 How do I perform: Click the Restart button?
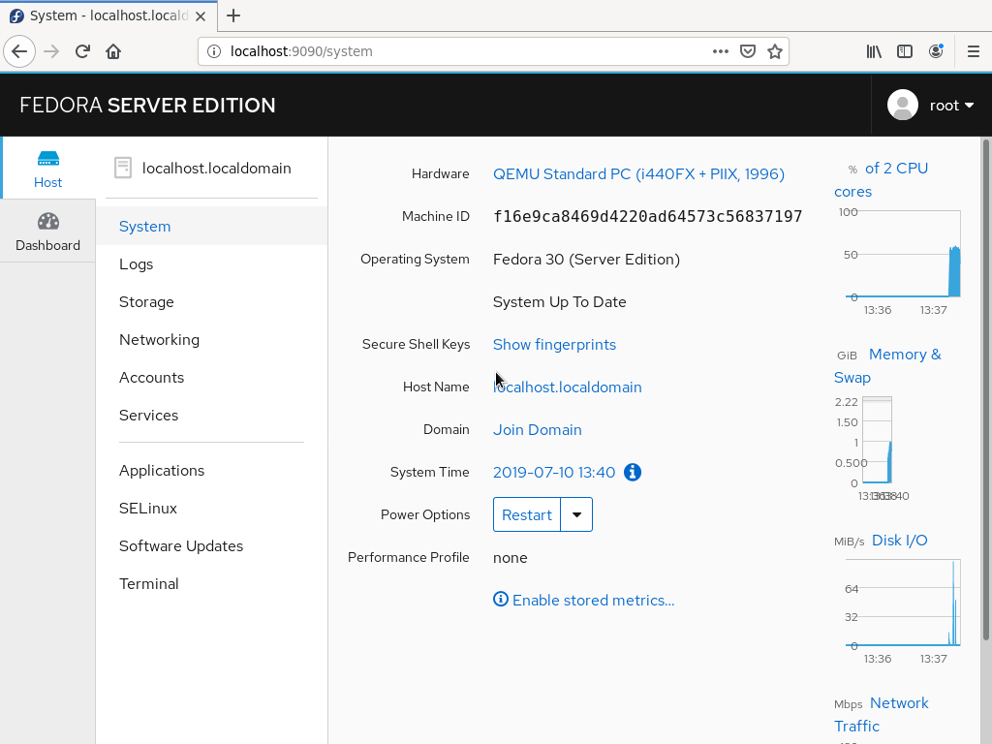click(527, 514)
